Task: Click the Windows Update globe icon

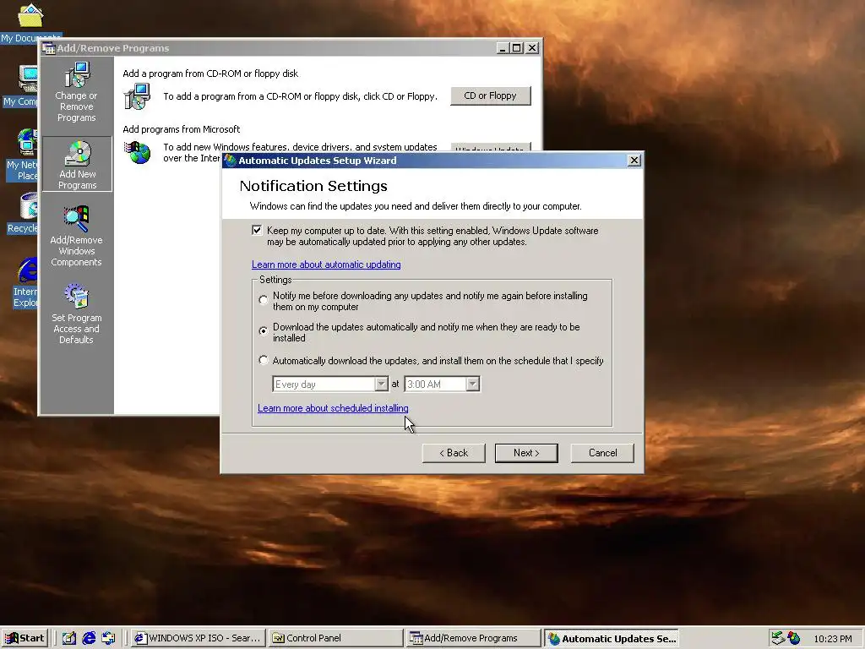Action: (138, 152)
